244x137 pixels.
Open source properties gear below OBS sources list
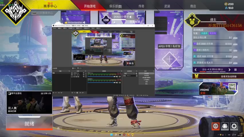[x=77, y=93]
